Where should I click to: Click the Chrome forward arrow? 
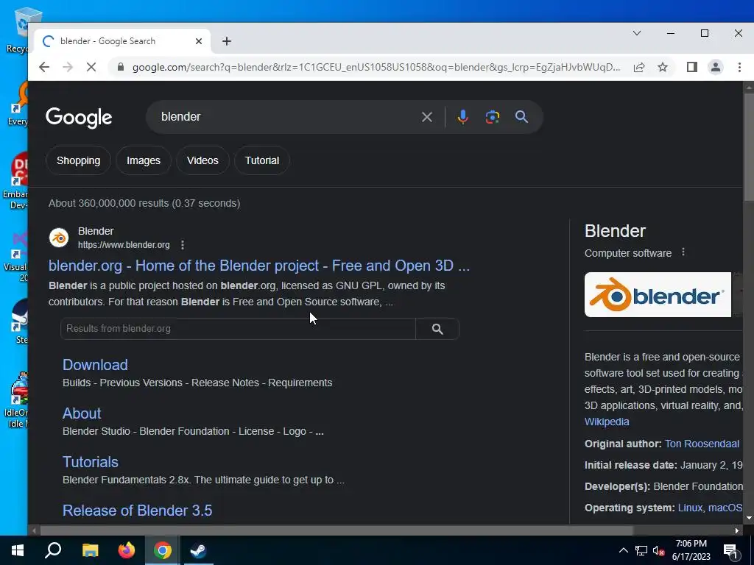(x=67, y=67)
